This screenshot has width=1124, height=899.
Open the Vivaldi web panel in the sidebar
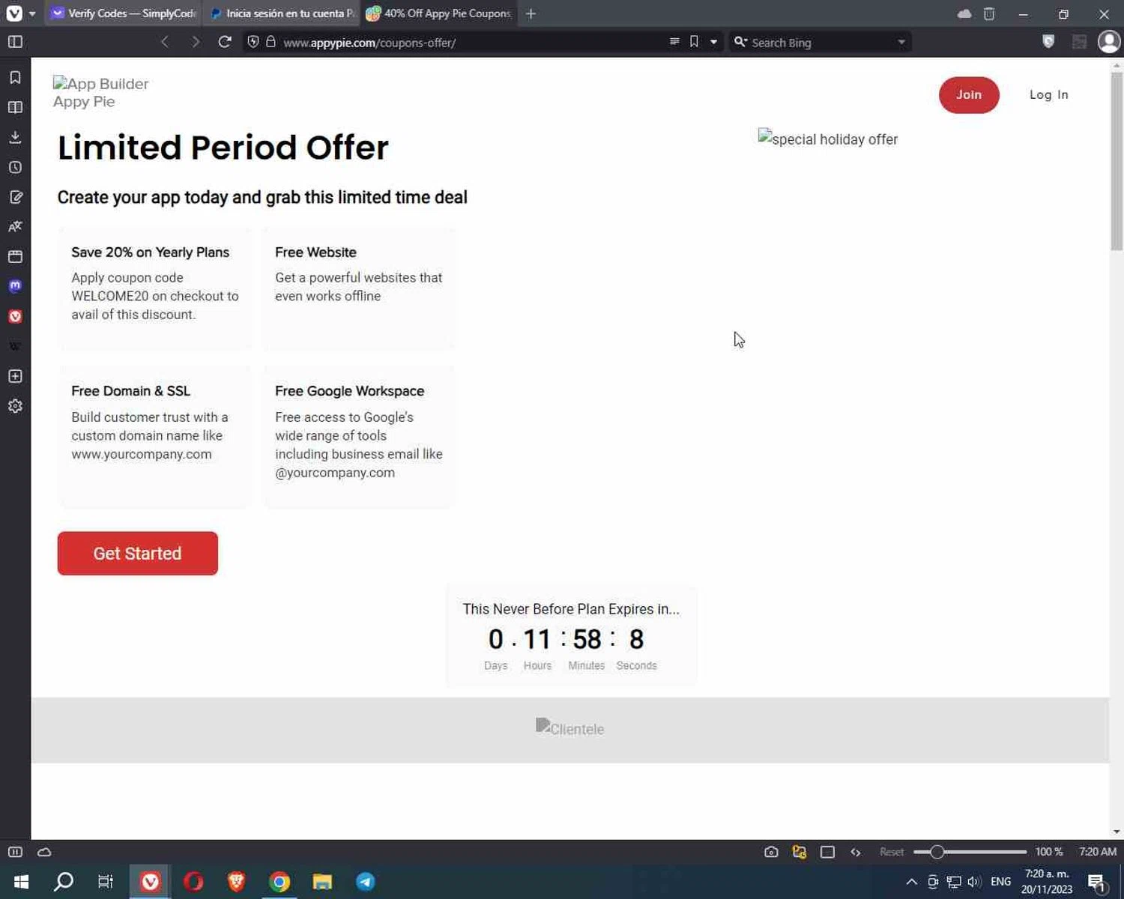(x=15, y=316)
